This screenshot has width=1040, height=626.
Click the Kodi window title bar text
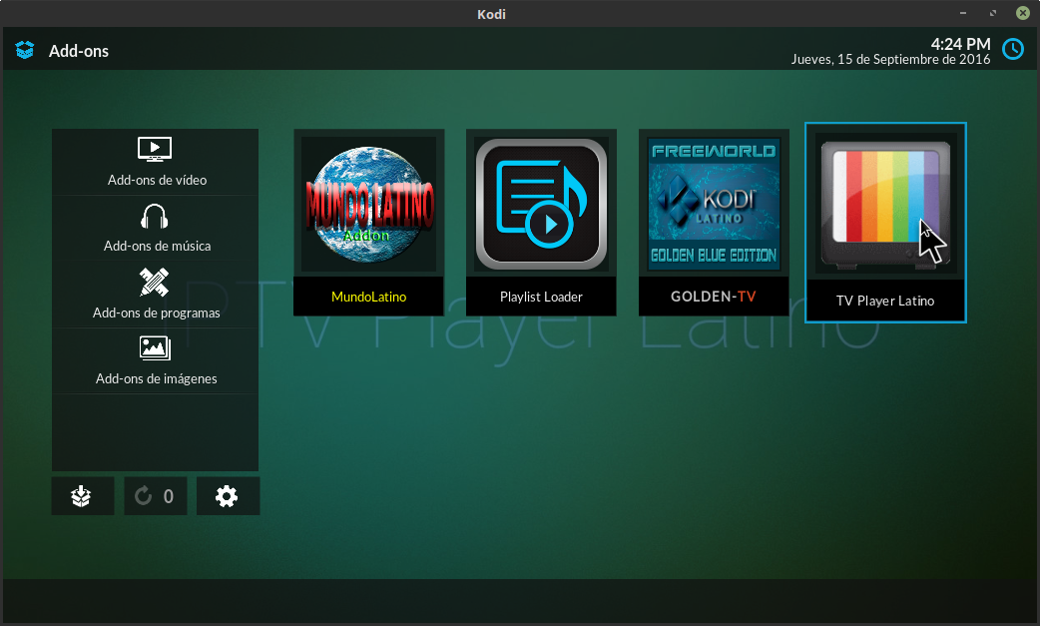point(491,14)
